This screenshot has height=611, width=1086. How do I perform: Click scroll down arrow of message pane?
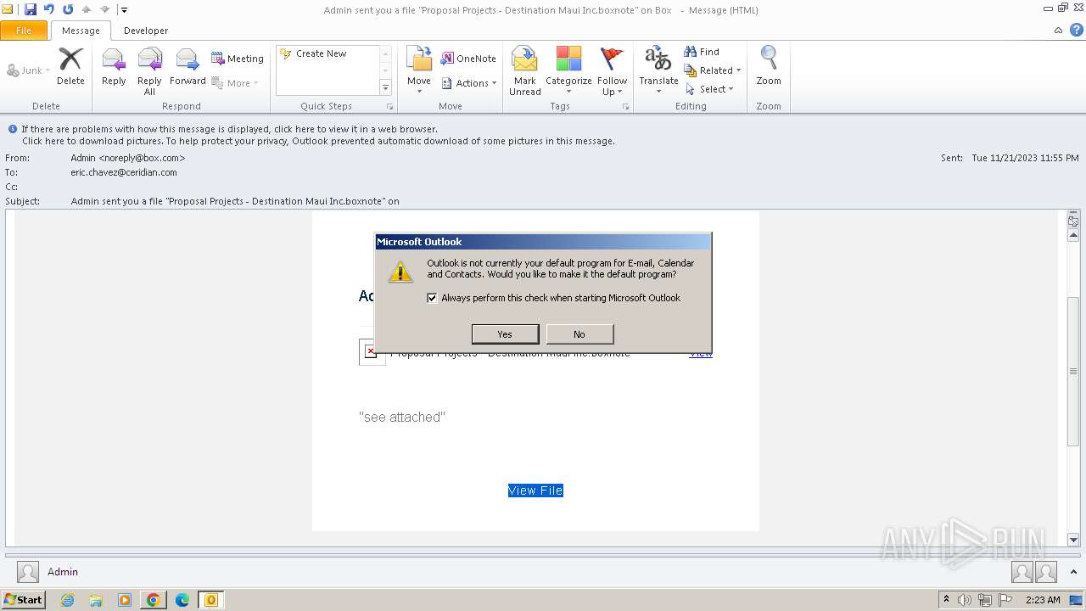pyautogui.click(x=1073, y=540)
